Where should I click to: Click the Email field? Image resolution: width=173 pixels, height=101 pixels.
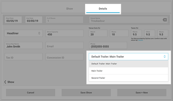point(65,45)
